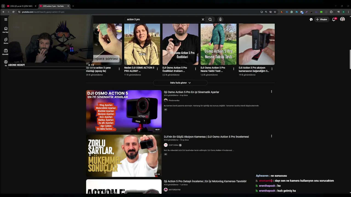Open the 1950mAh battery short thumbnail
Screen dimensions: 351x197
pyautogui.click(x=257, y=44)
